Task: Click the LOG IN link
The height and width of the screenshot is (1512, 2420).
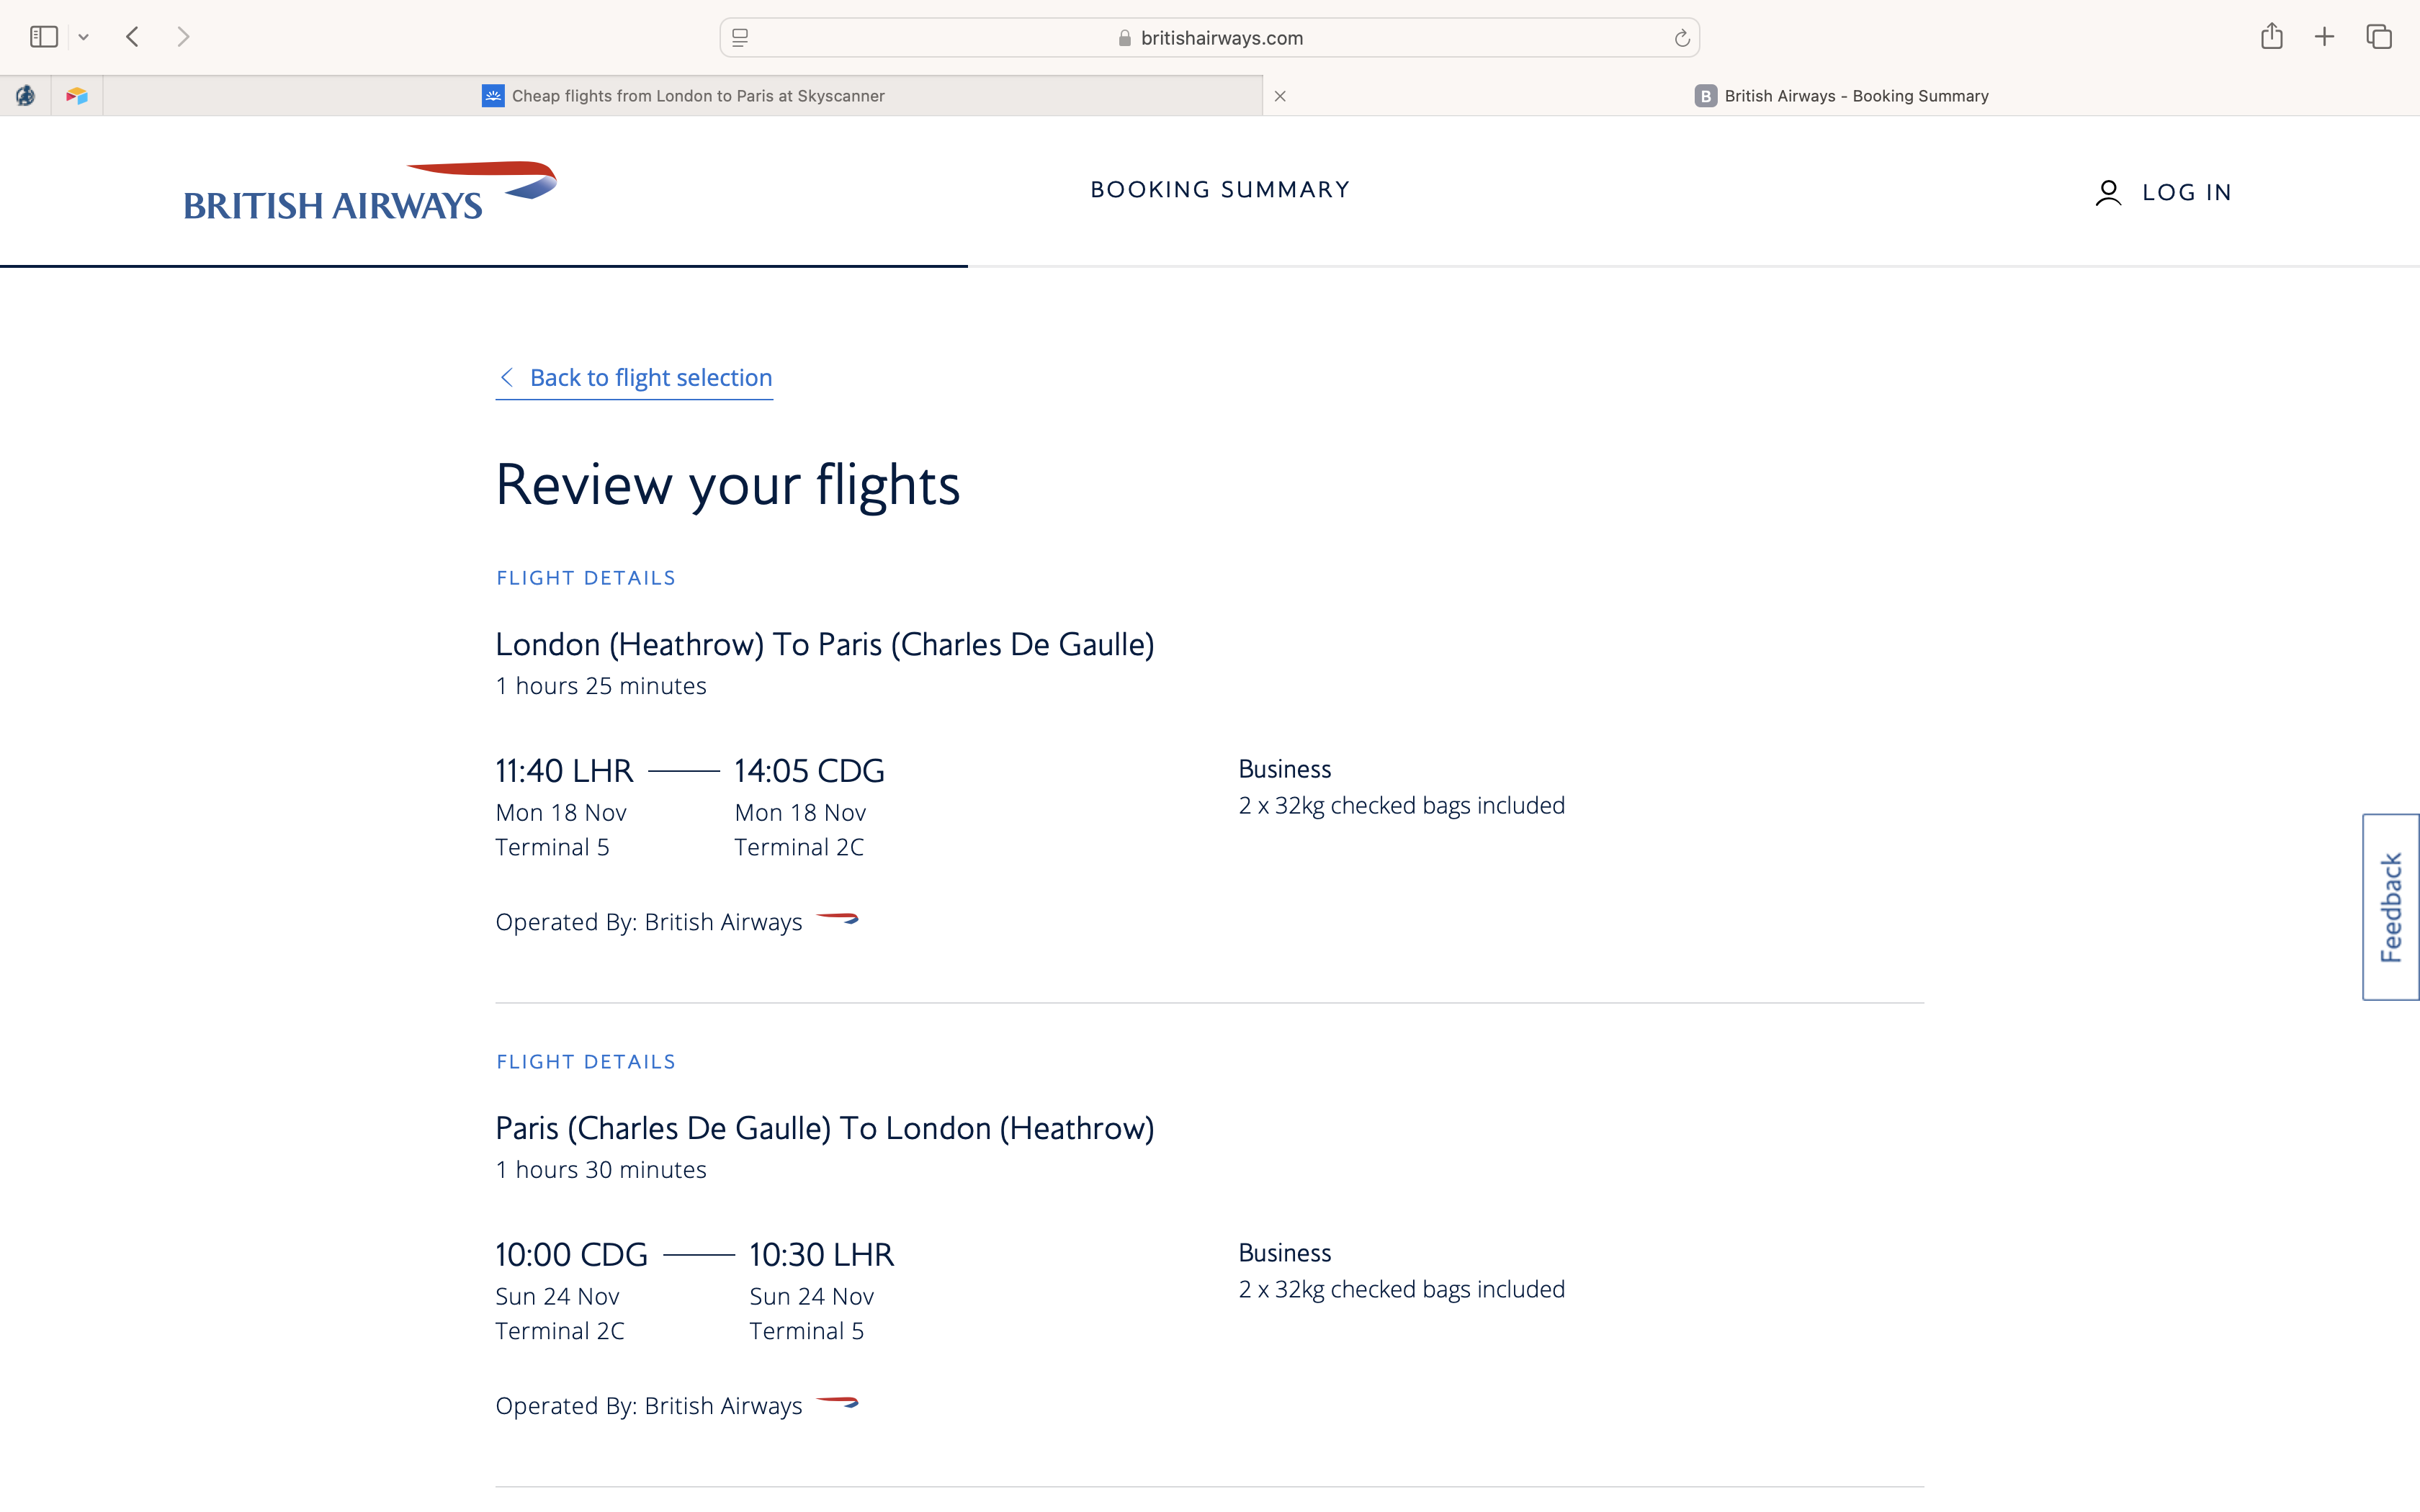Action: click(x=2186, y=192)
